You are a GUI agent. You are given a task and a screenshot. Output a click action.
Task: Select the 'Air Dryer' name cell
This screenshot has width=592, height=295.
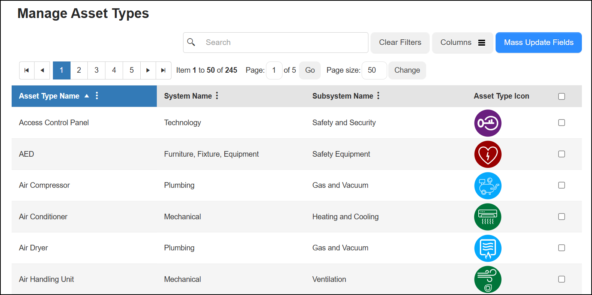33,248
